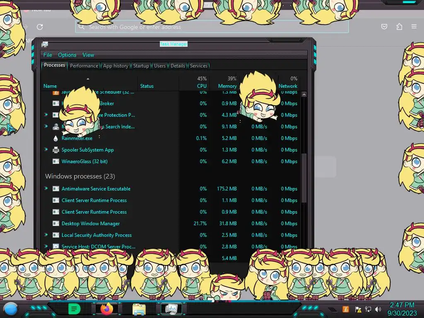
Task: Click the Local Security Authority Process icon
Action: pyautogui.click(x=56, y=235)
